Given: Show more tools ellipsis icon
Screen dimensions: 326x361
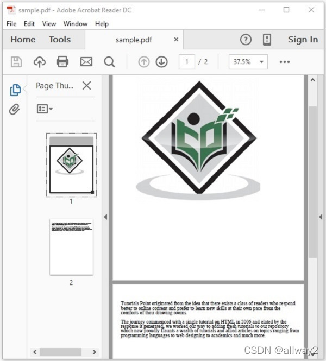Looking at the screenshot, I should [x=285, y=62].
